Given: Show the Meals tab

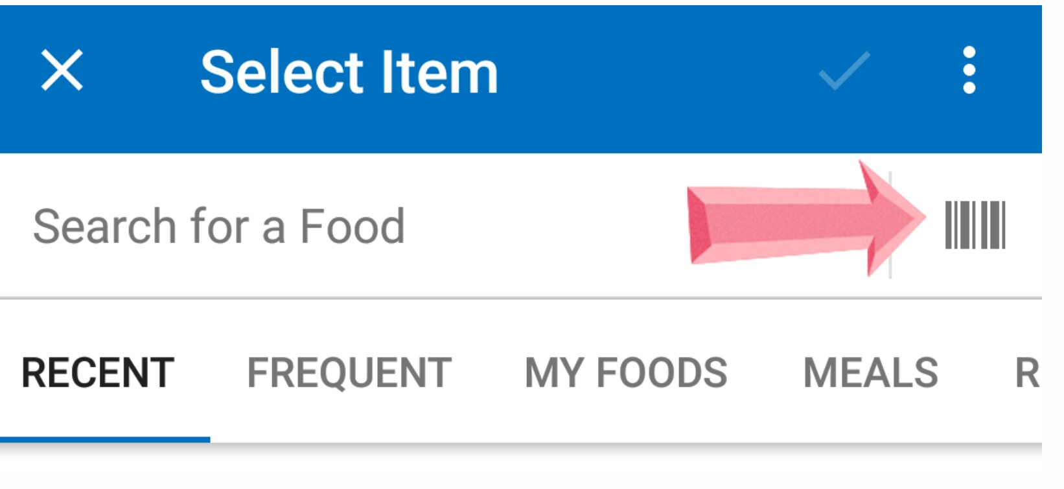Looking at the screenshot, I should [x=870, y=373].
